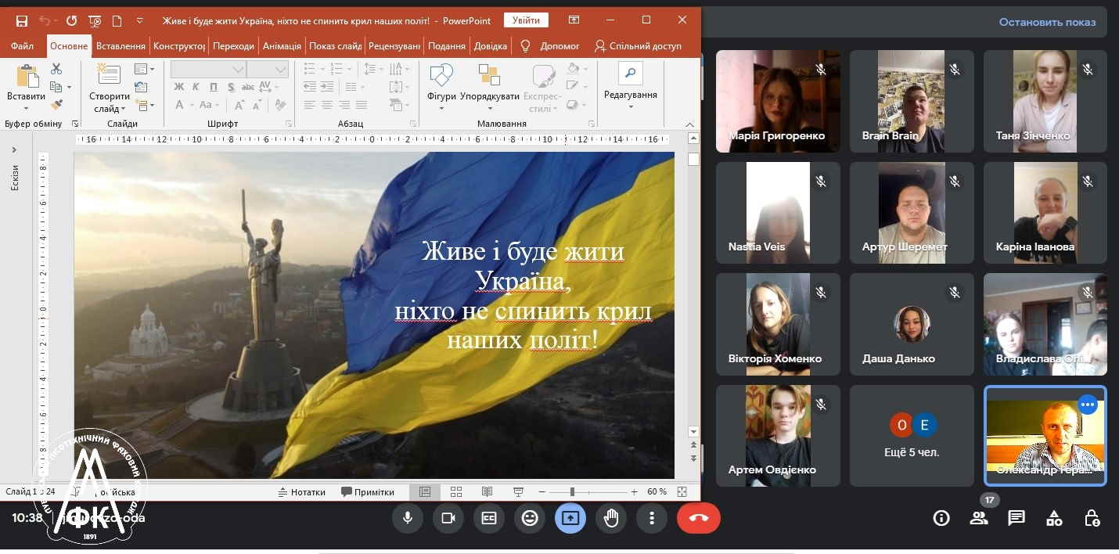Fit slide to current window
The height and width of the screenshot is (554, 1119).
(x=682, y=492)
